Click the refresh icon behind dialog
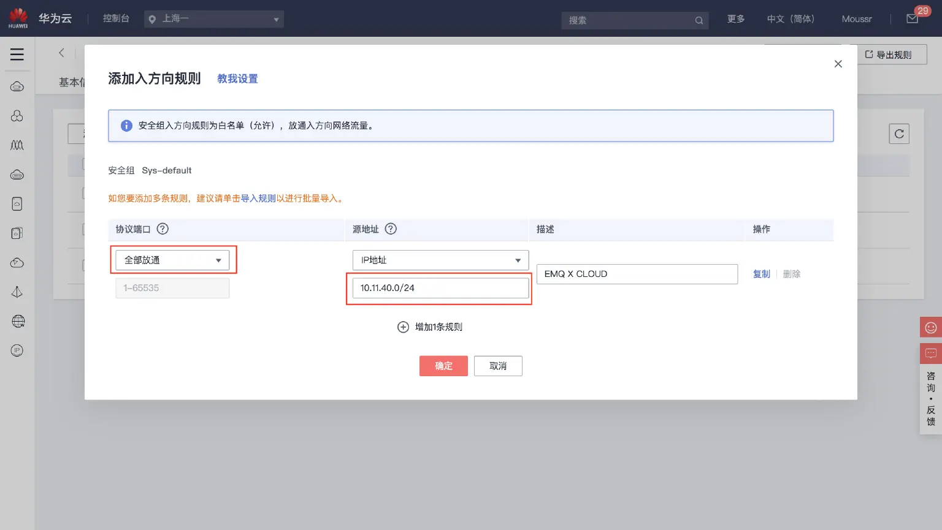The image size is (942, 530). [x=899, y=134]
